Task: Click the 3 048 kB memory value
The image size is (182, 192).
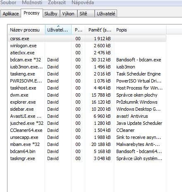Action: tap(102, 158)
